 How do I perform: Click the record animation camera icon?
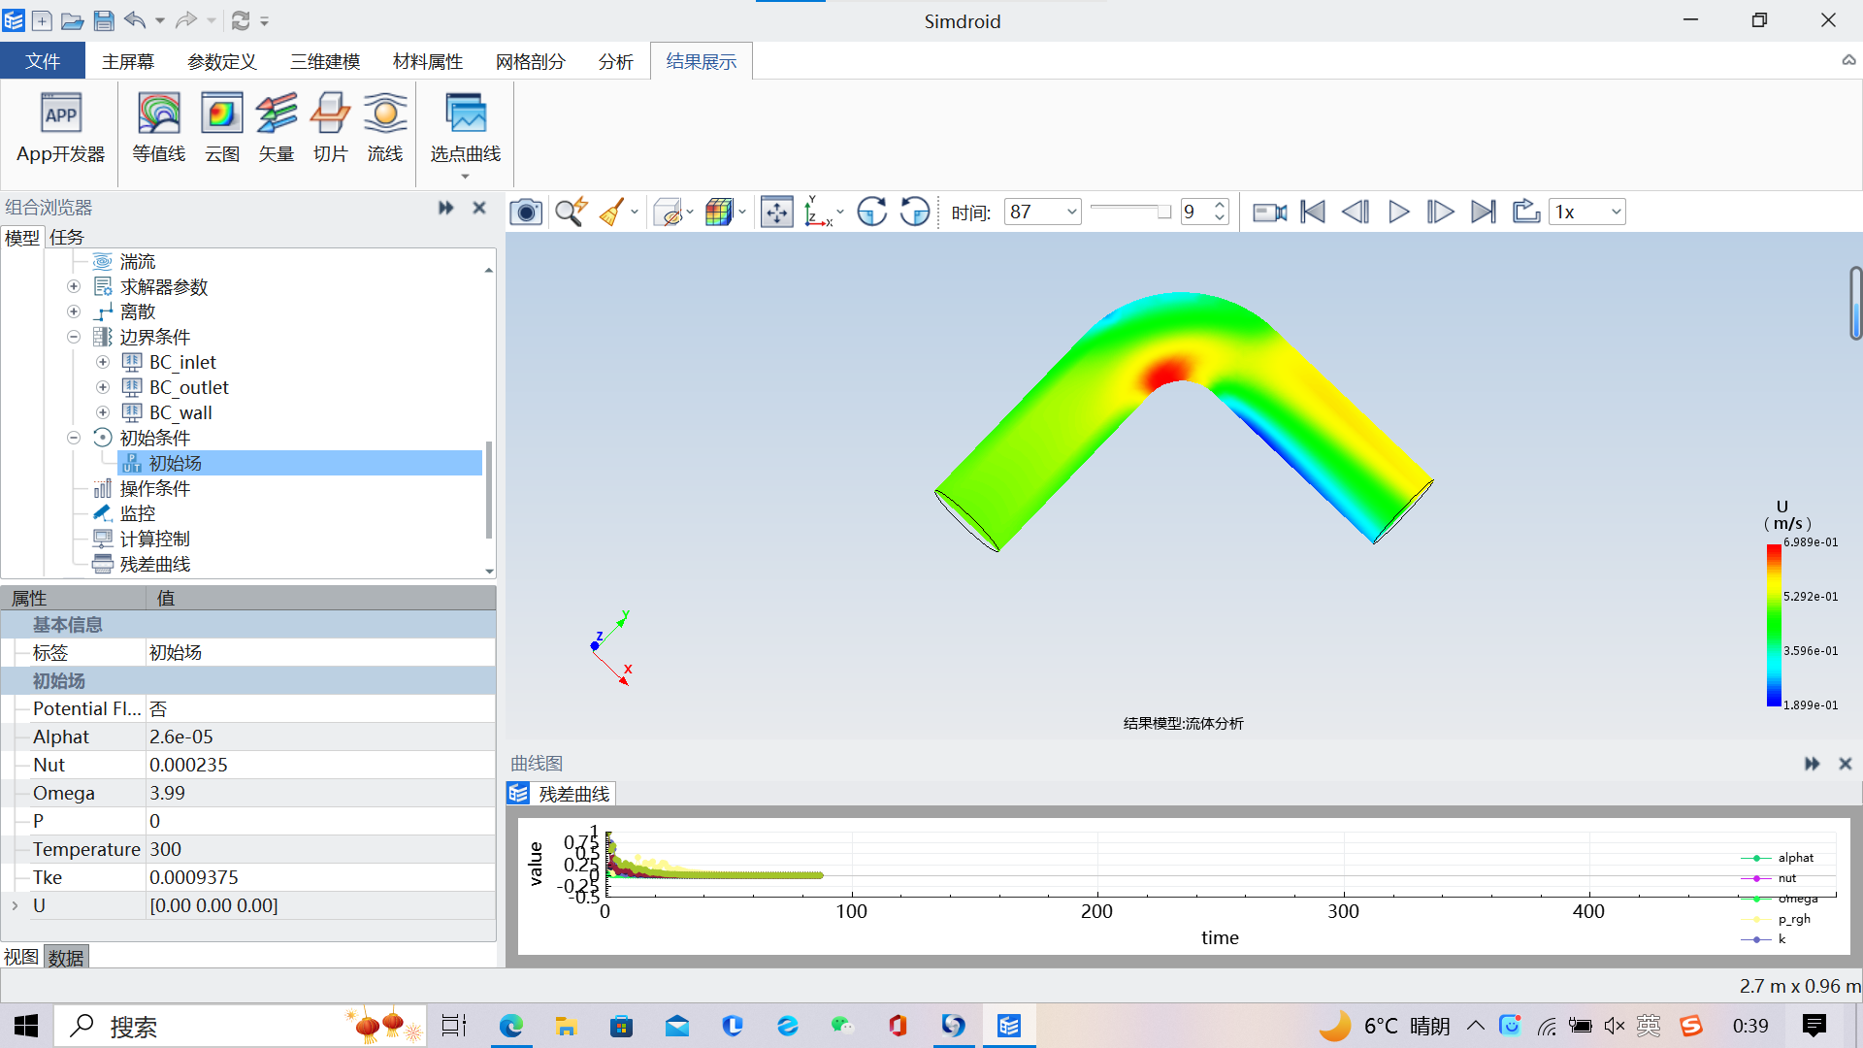point(1269,212)
